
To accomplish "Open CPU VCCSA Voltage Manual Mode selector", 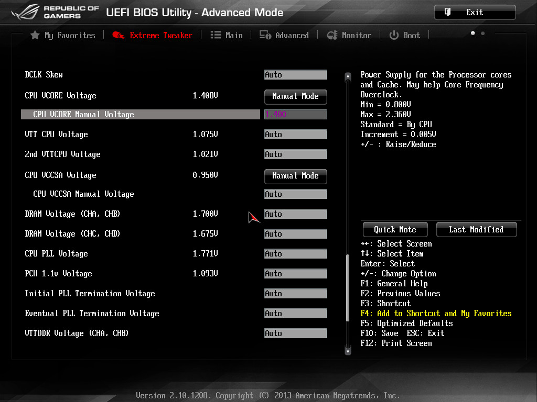I will coord(295,176).
